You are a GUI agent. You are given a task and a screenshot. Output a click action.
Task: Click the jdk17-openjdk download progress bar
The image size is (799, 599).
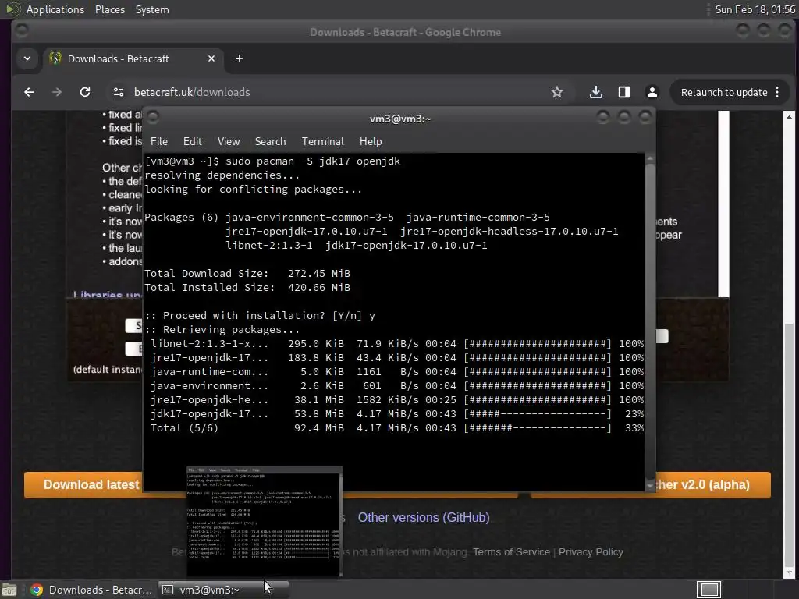coord(537,414)
